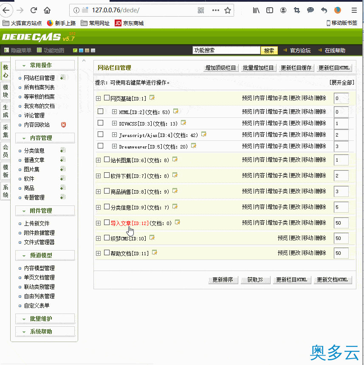The height and width of the screenshot is (365, 364).
Task: Click the 增加顶级栏目 button
Action: [221, 68]
